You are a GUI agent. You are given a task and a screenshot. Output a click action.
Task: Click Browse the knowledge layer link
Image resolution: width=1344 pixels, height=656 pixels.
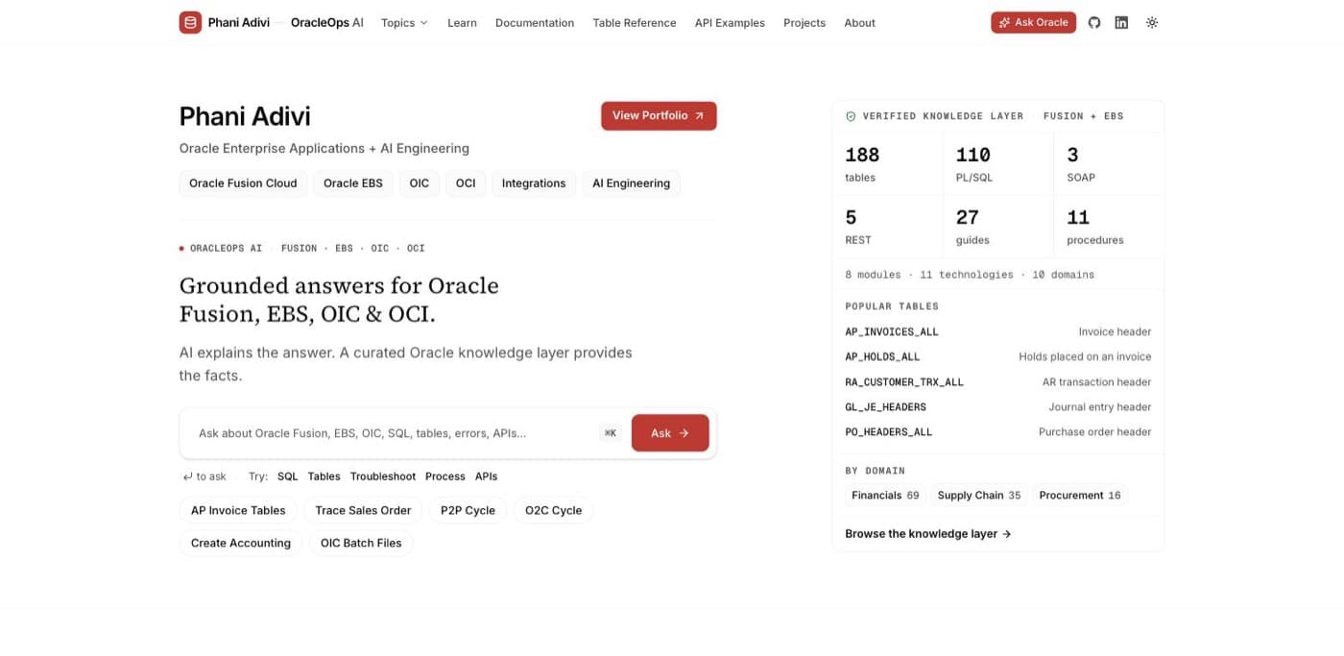928,534
